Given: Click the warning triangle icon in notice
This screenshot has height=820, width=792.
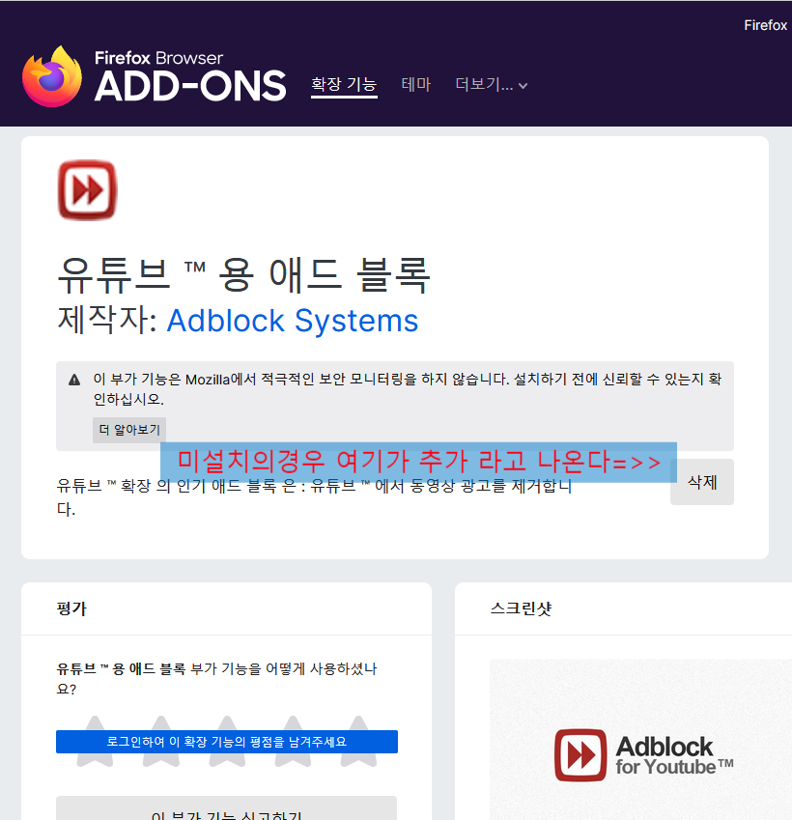Looking at the screenshot, I should click(74, 380).
